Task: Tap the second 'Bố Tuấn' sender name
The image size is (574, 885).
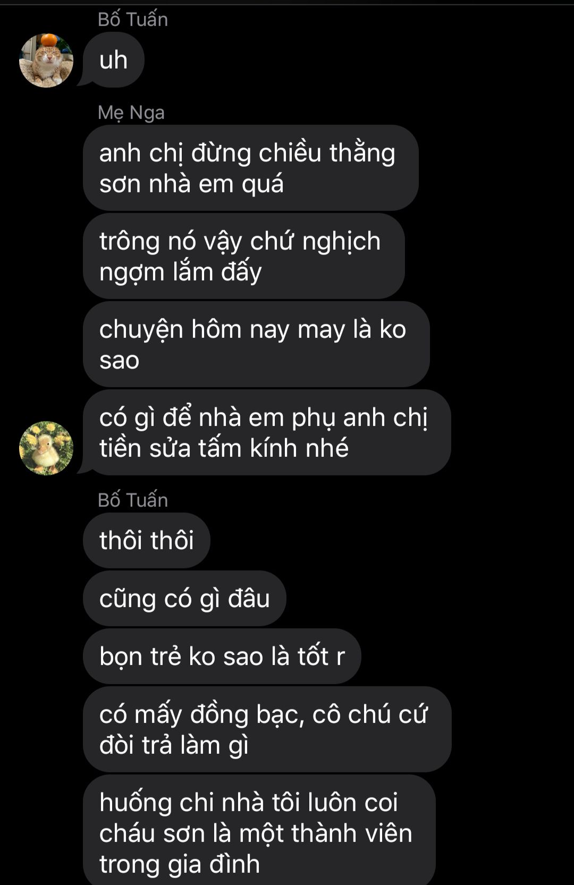Action: pos(133,500)
